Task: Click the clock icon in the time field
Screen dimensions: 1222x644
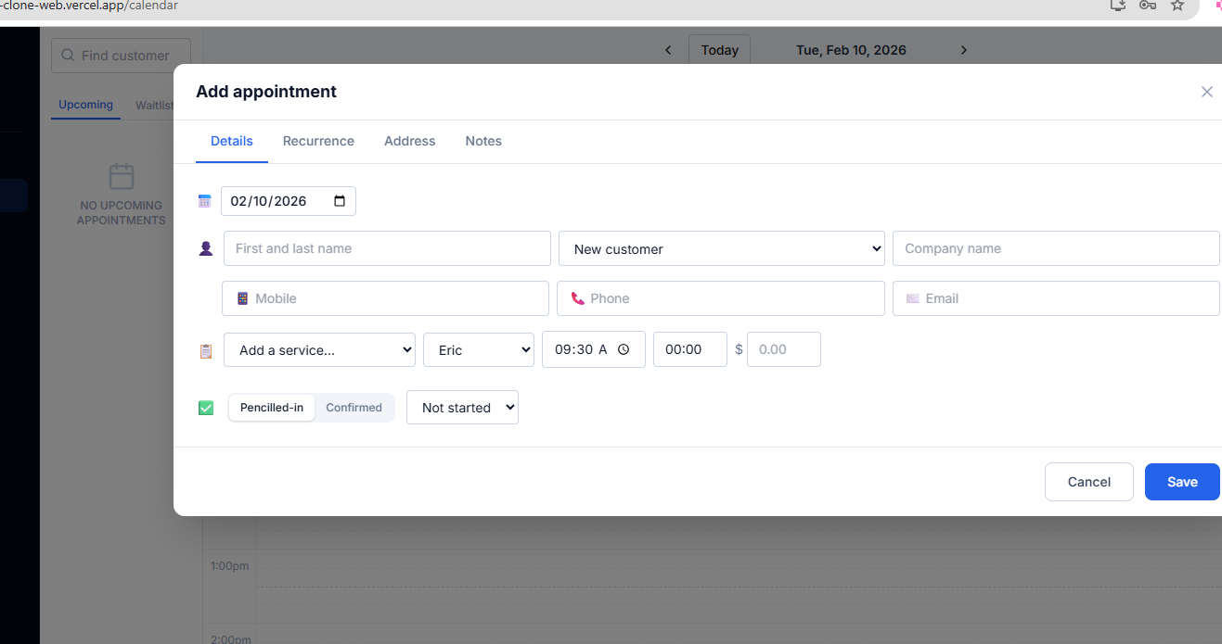Action: pos(624,349)
